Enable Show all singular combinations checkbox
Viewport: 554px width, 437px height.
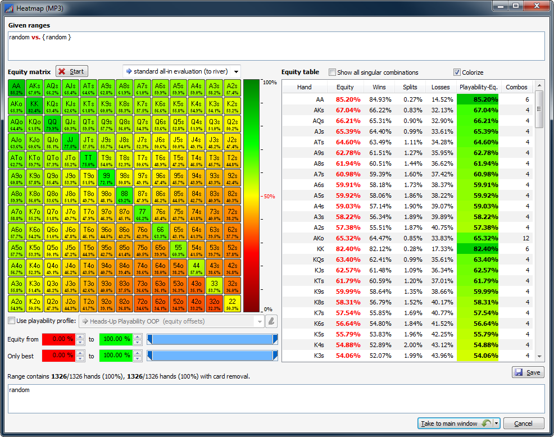click(332, 72)
